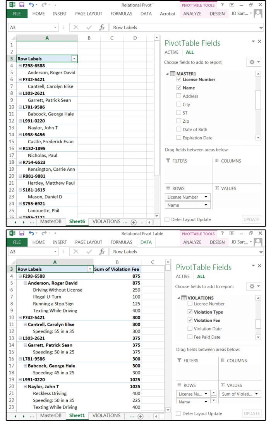
Task: Collapse the VIOLATIONS table field list
Action: (x=178, y=298)
